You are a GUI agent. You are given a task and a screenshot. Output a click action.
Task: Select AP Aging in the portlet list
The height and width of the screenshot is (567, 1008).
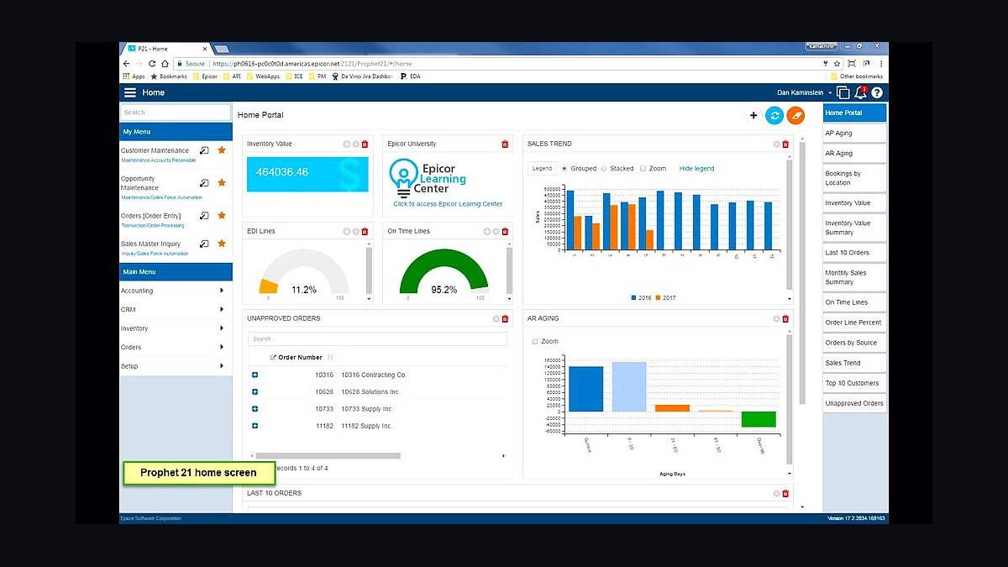pos(854,133)
